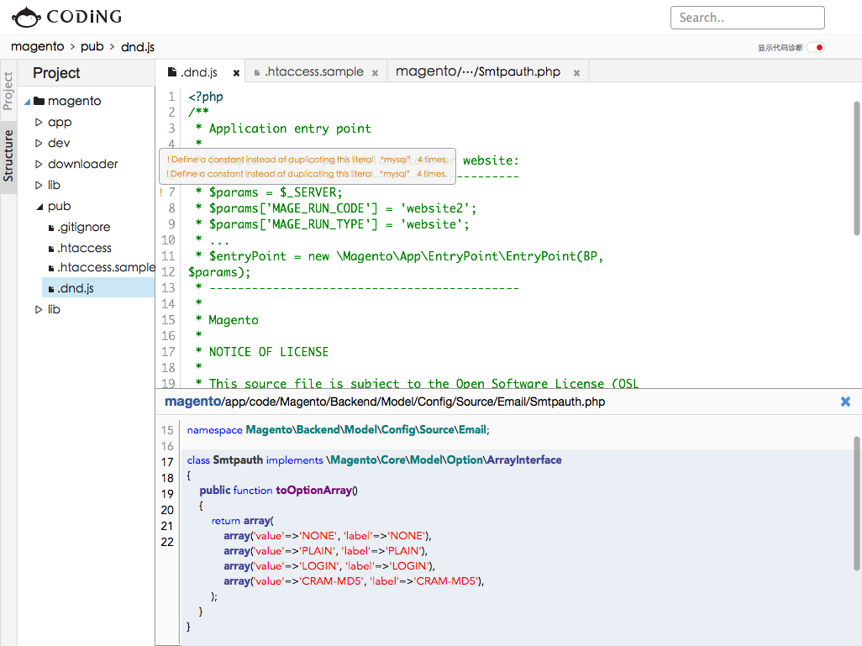Click the preview panel vertical scrollbar
This screenshot has height=646, width=862.
point(856,503)
